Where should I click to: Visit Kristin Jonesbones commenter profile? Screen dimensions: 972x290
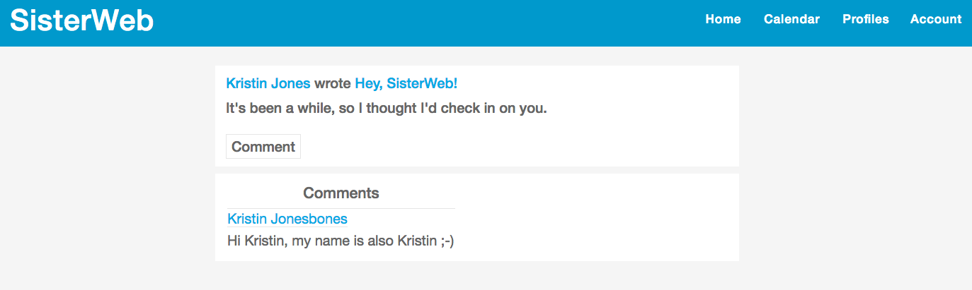click(x=287, y=219)
